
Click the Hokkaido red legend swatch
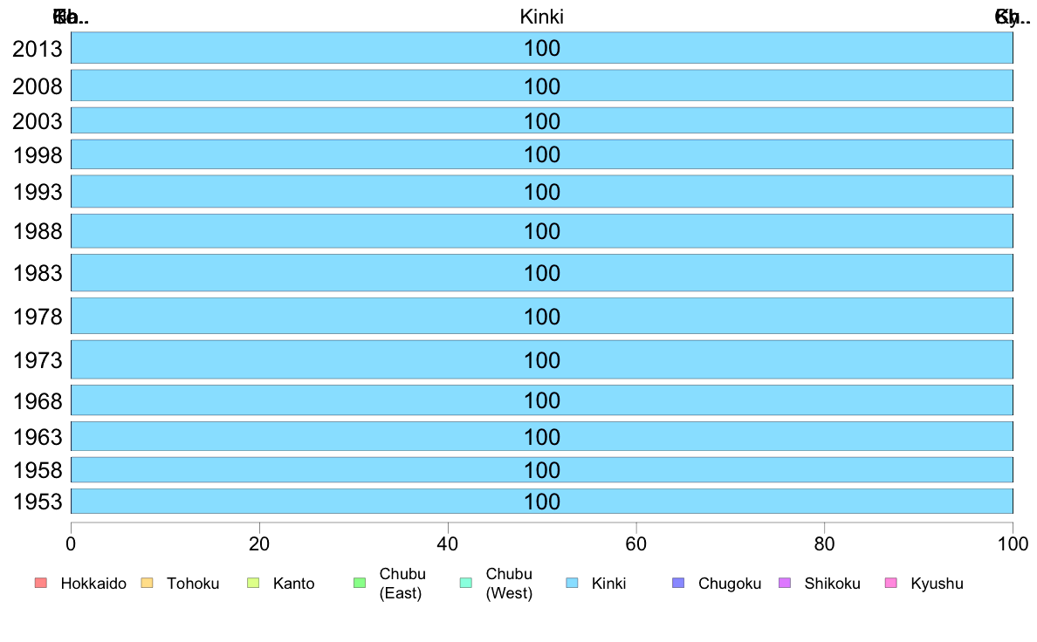click(41, 584)
